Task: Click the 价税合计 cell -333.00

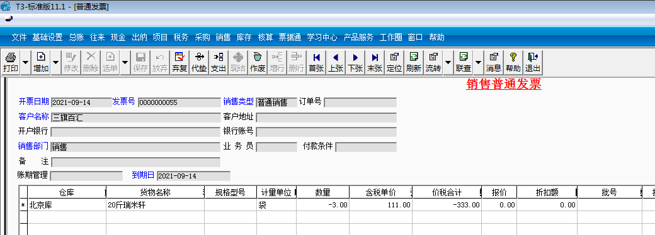Action: pos(447,205)
